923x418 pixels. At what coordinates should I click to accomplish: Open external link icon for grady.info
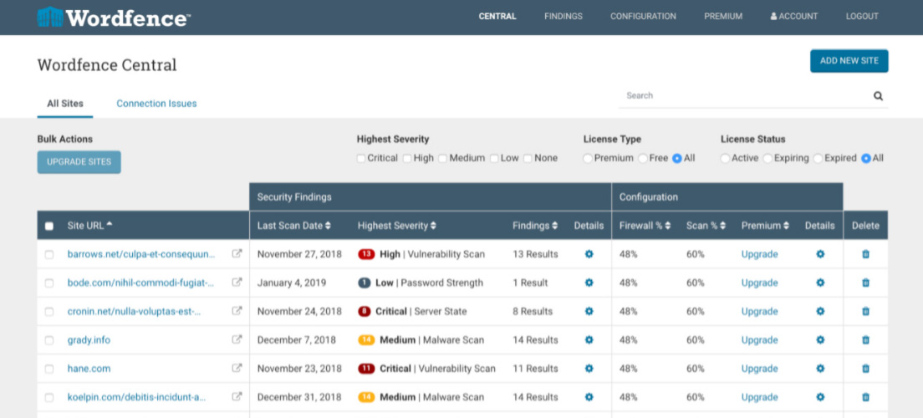pos(237,339)
